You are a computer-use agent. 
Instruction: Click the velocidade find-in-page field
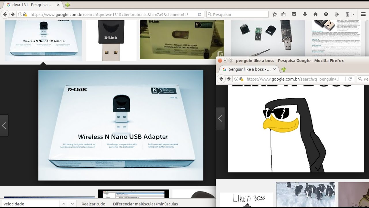[x=30, y=204]
